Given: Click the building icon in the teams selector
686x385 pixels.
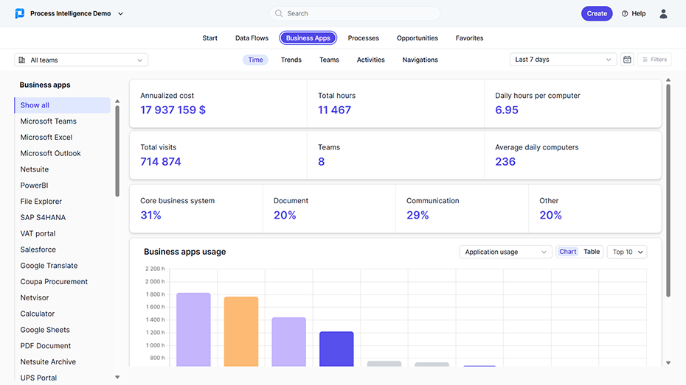Looking at the screenshot, I should 22,60.
